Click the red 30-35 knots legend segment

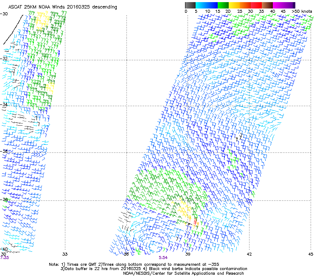(256, 5)
